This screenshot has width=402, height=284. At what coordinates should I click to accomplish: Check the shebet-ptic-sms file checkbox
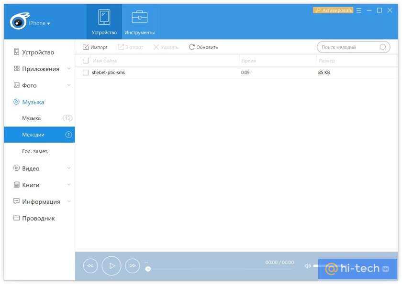(x=86, y=73)
